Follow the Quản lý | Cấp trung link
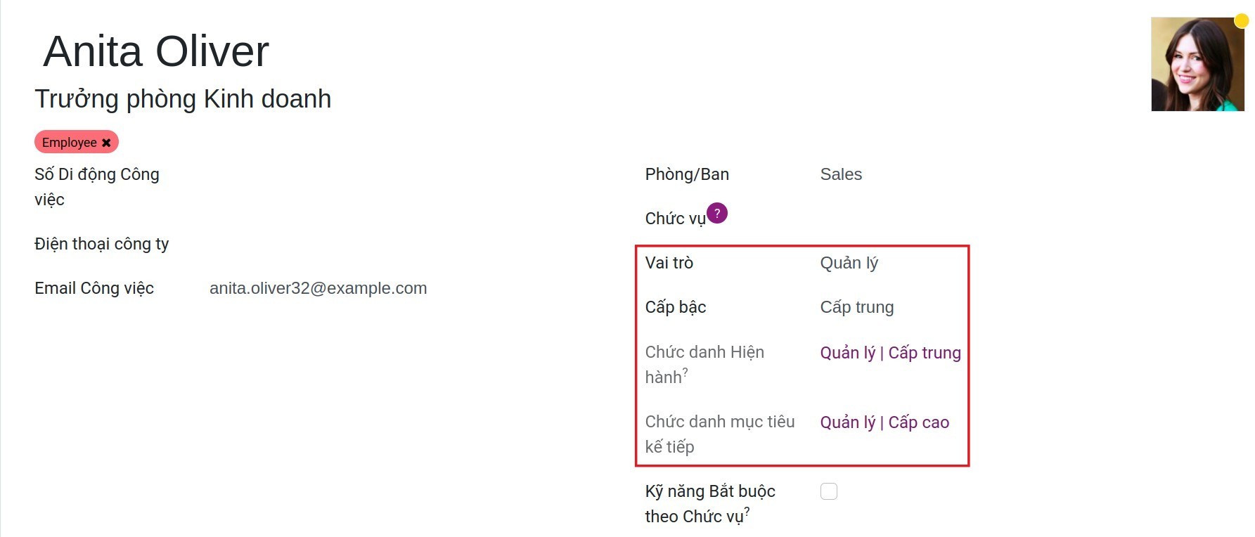 (x=890, y=353)
